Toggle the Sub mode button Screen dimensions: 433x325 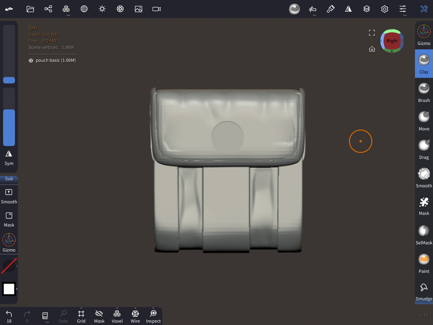9,179
